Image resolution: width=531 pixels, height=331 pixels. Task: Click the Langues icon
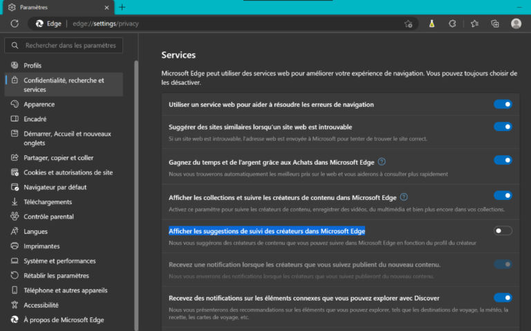point(15,231)
